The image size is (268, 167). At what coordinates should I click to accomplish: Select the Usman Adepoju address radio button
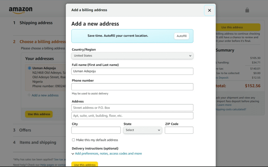30,68
